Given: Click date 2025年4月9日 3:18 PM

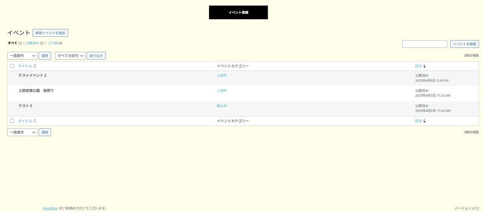Looking at the screenshot, I should (432, 81).
